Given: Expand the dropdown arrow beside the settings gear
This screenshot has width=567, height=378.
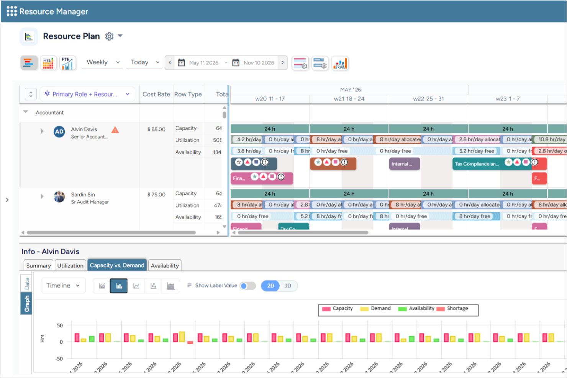Looking at the screenshot, I should point(120,36).
